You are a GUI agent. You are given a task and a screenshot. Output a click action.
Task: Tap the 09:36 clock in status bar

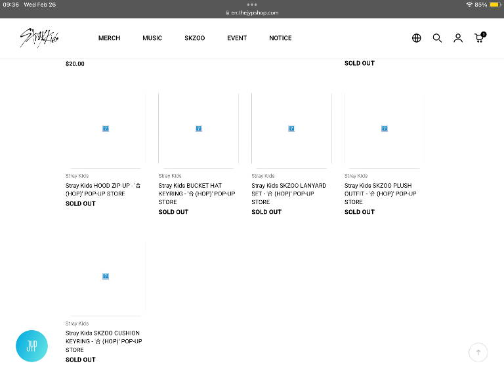(11, 5)
